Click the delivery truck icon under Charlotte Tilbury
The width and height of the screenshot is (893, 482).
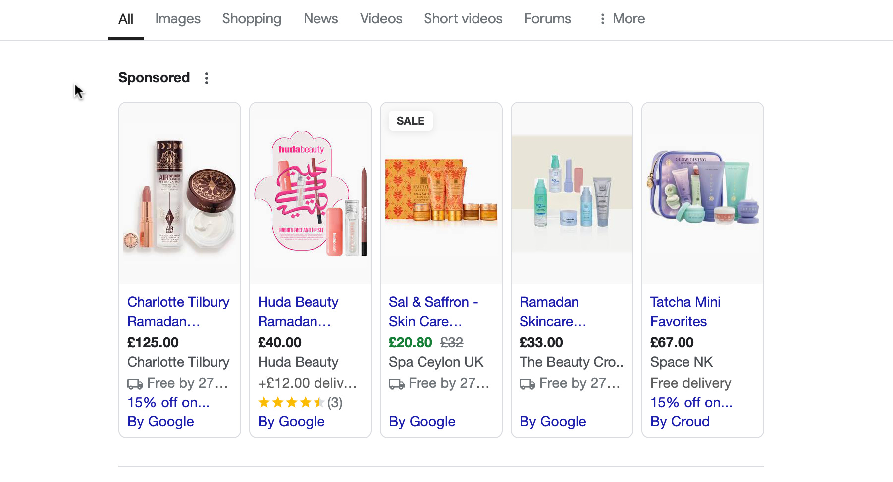pyautogui.click(x=135, y=384)
